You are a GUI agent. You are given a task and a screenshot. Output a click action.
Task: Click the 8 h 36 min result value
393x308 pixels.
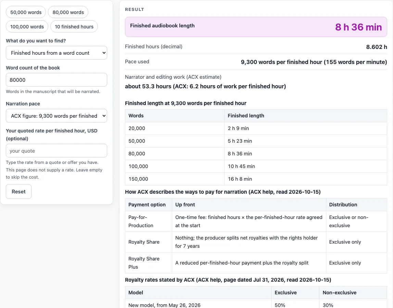tap(358, 27)
